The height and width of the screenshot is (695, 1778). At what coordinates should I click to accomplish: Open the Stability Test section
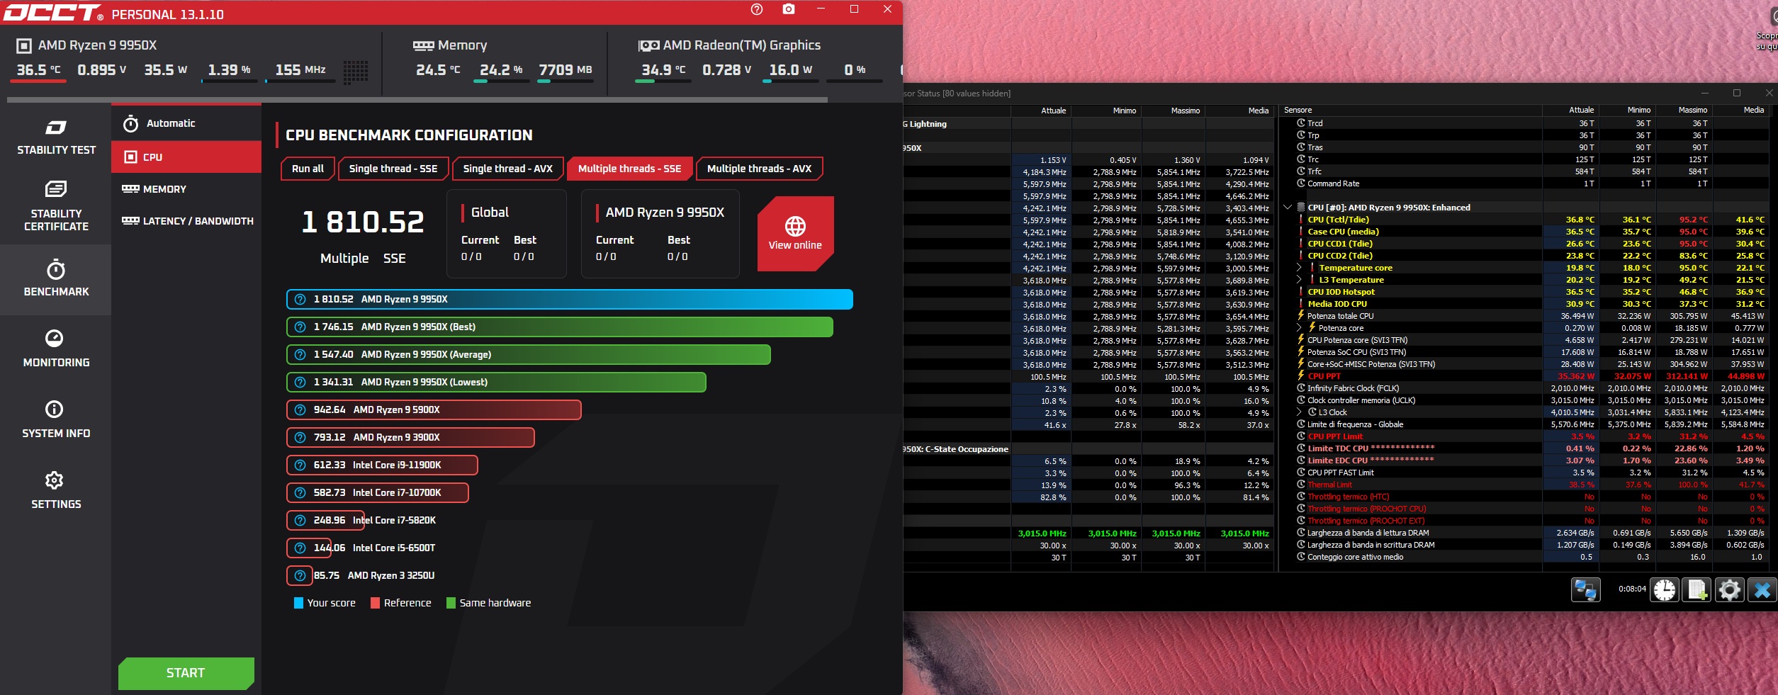56,137
